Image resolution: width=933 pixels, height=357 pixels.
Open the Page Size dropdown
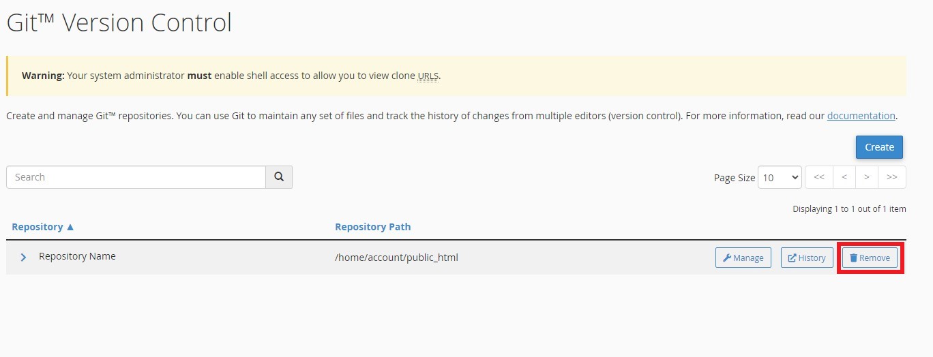point(780,177)
